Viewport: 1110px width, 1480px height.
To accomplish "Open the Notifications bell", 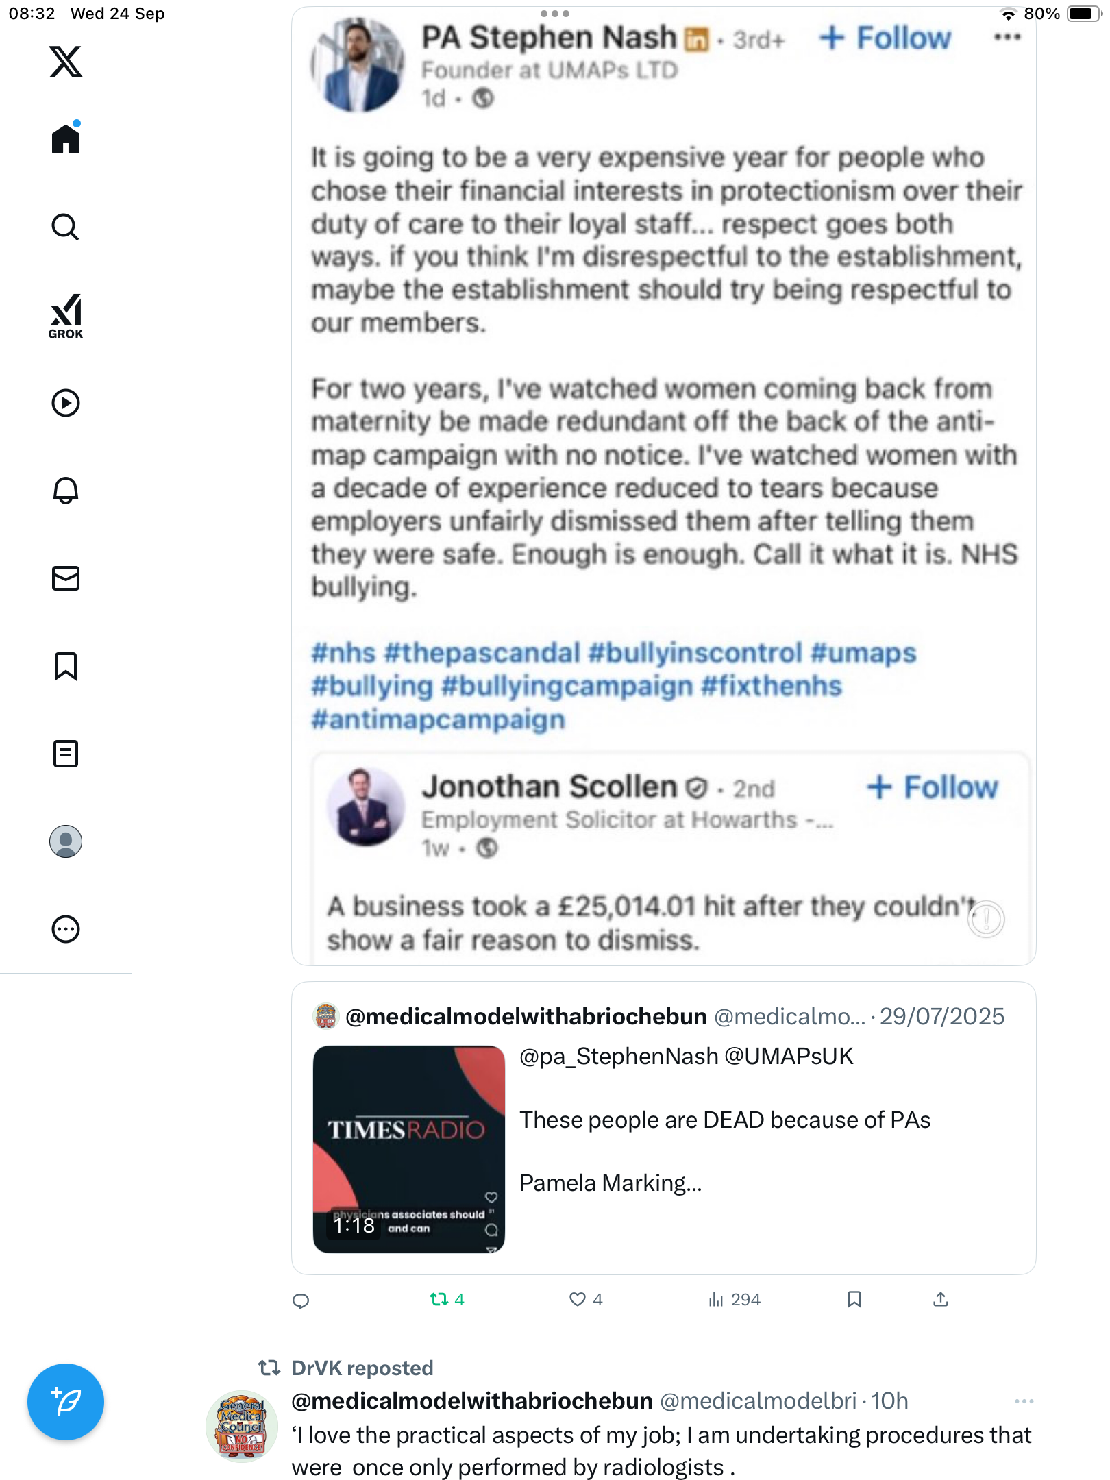I will pyautogui.click(x=66, y=491).
